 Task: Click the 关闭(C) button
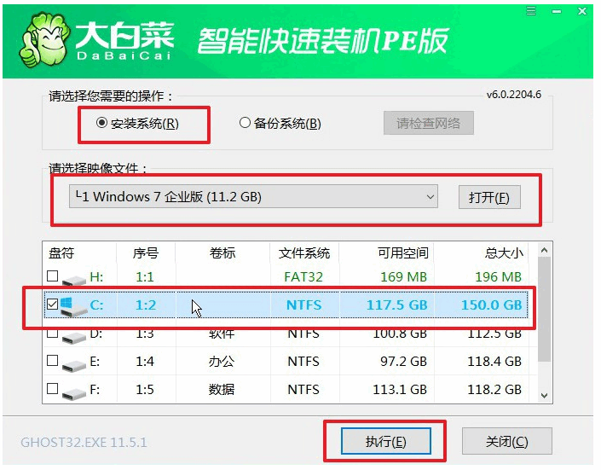[x=506, y=441]
